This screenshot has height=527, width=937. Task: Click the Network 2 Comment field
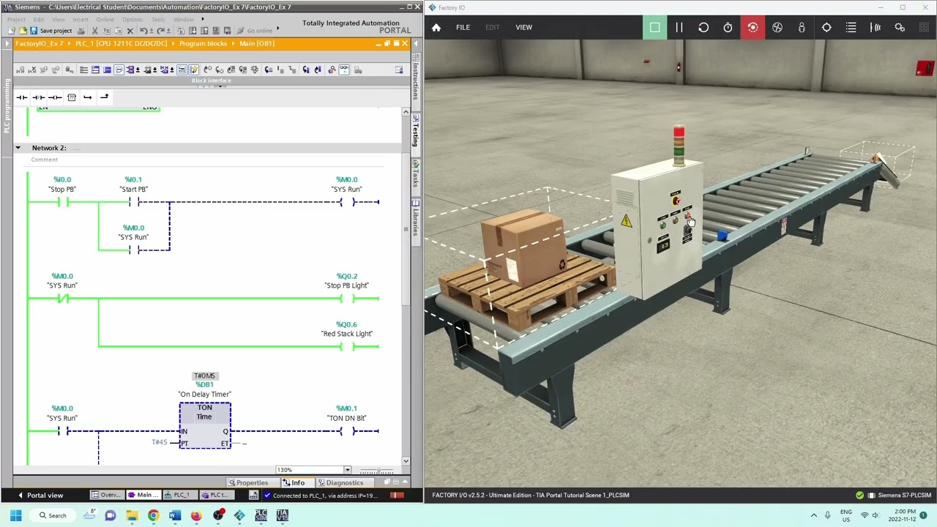pyautogui.click(x=45, y=160)
